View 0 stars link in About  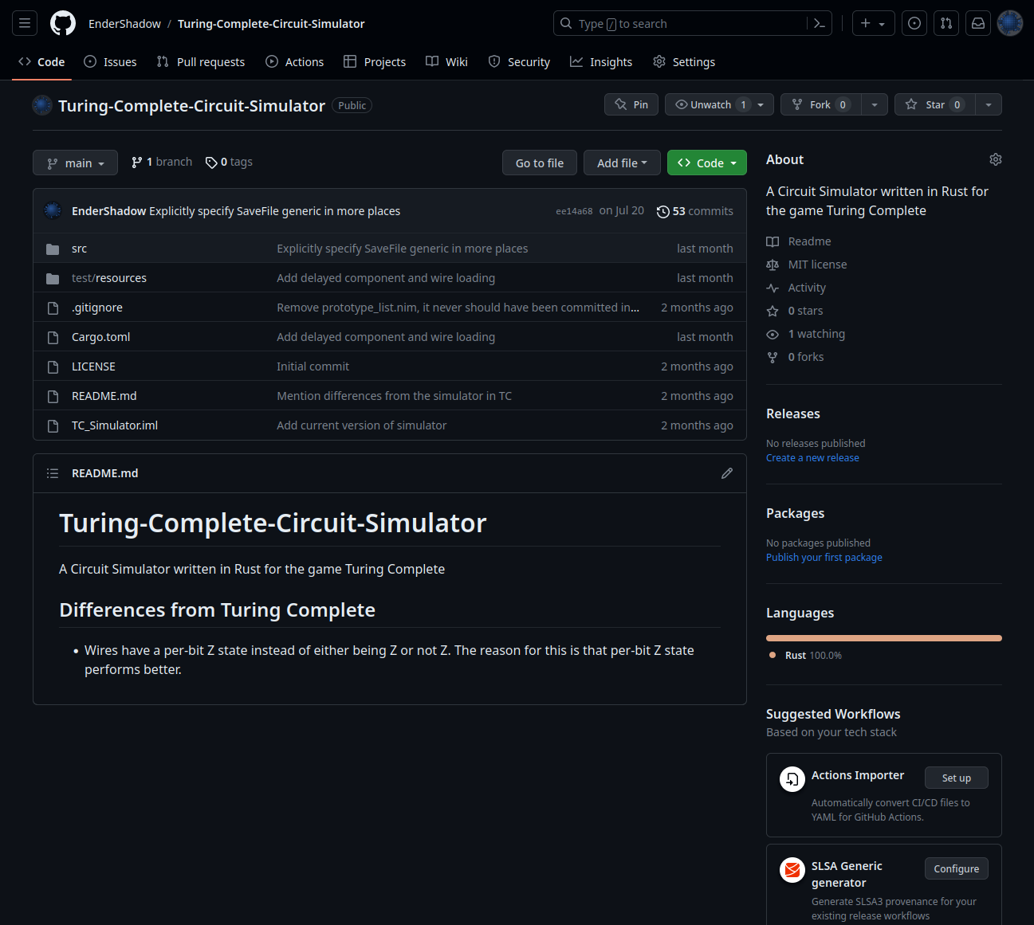click(795, 311)
